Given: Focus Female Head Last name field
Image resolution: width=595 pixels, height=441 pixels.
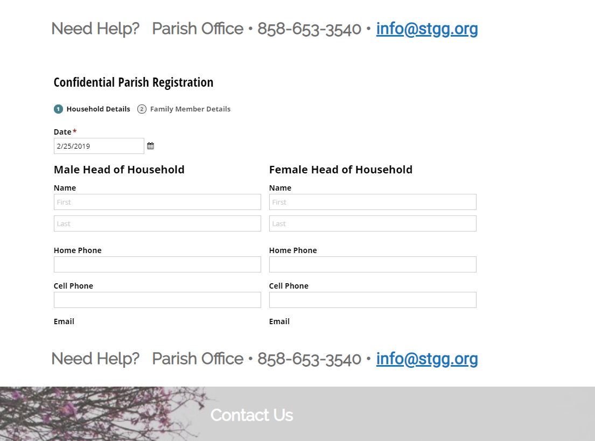Looking at the screenshot, I should (x=373, y=223).
